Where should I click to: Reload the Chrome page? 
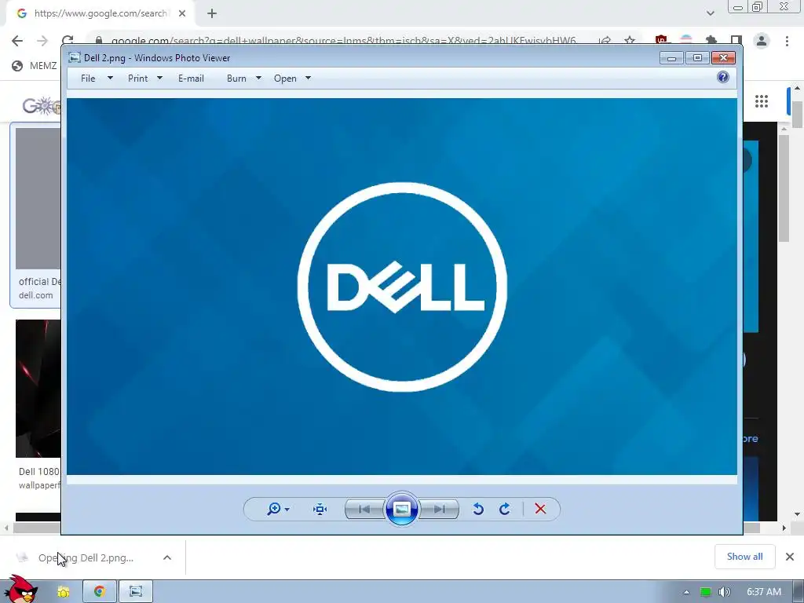[68, 41]
